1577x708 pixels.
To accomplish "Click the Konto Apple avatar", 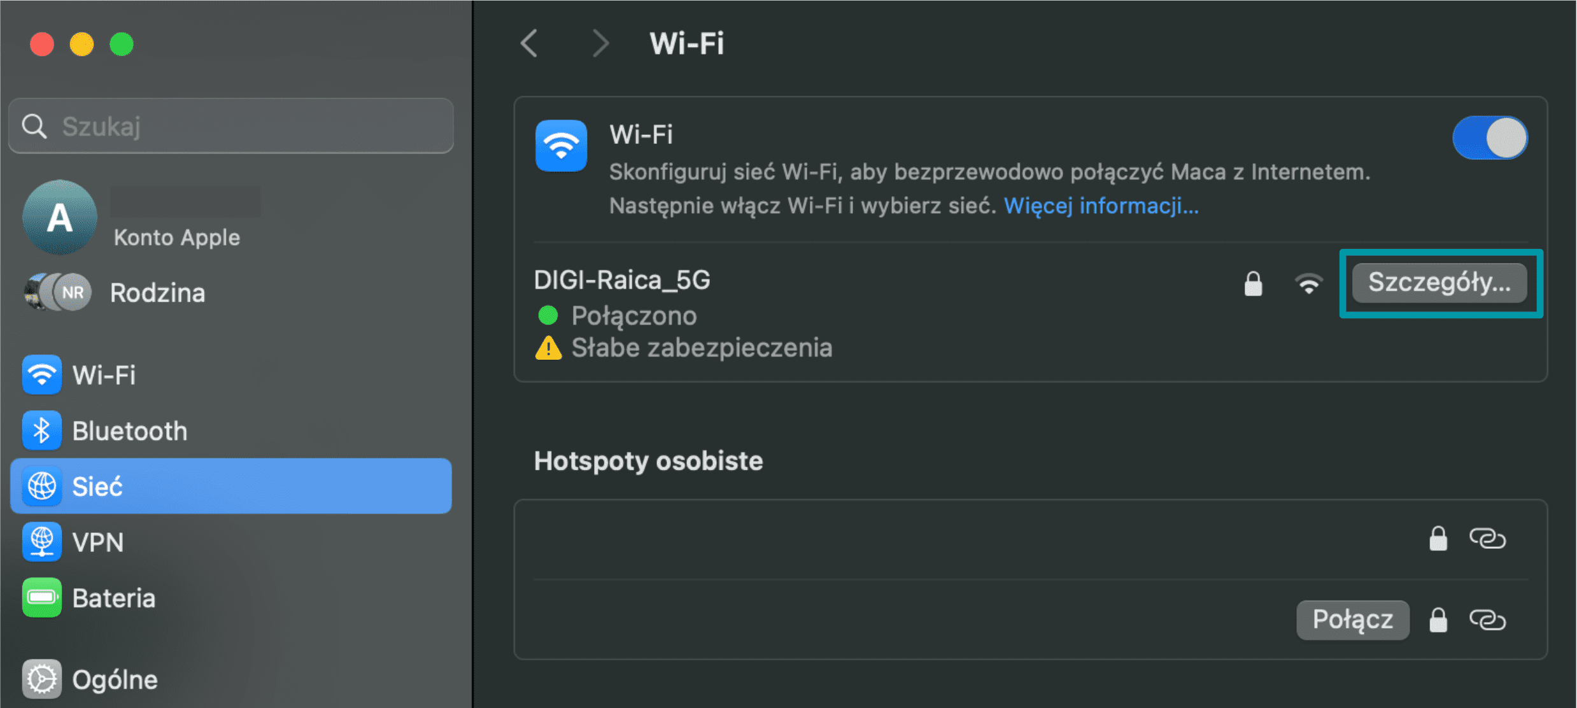I will [60, 217].
